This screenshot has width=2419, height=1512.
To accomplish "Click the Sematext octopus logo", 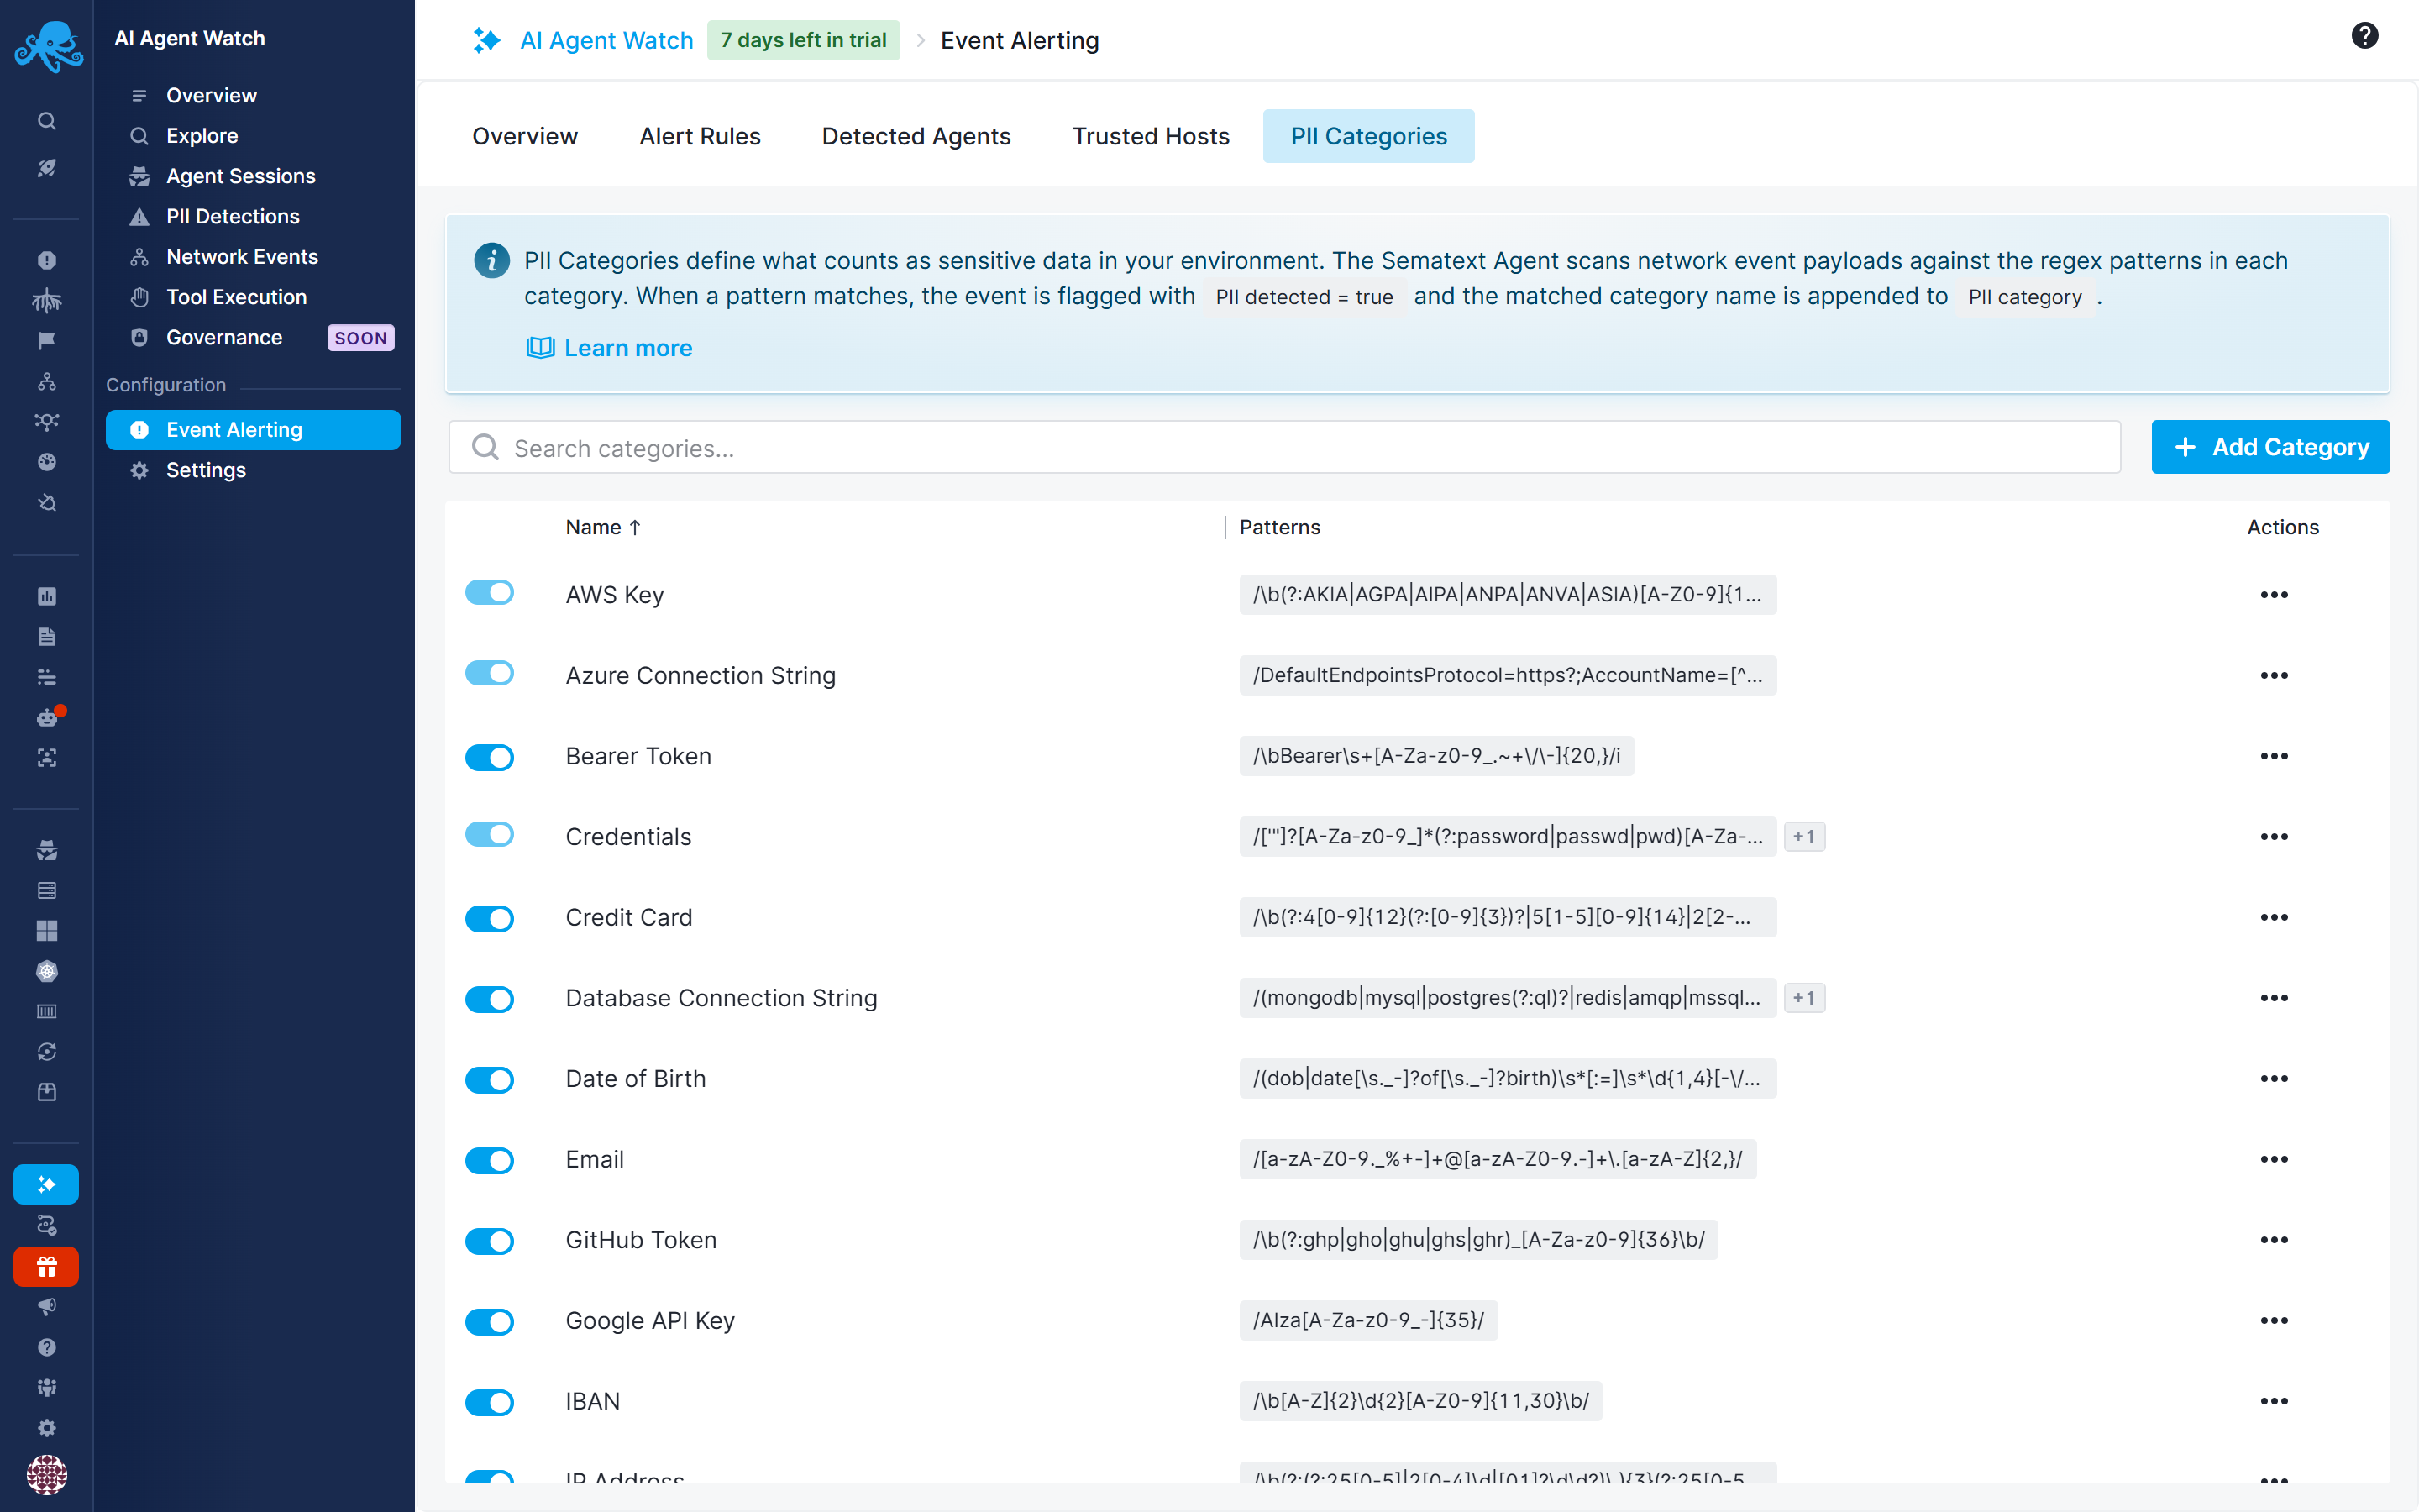I will coord(47,45).
